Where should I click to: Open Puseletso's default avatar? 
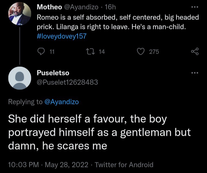(20, 78)
